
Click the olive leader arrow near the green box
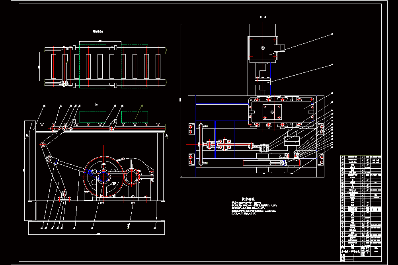tap(139, 112)
